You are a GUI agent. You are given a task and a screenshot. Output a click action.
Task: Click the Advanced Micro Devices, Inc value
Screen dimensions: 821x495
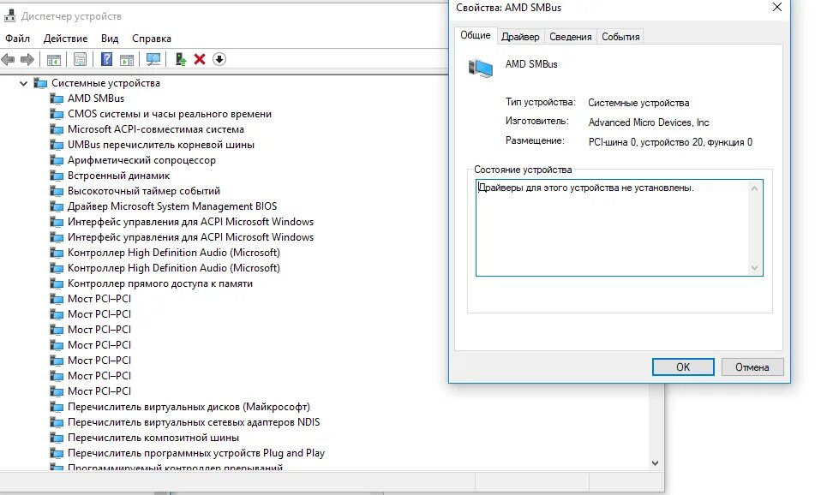pyautogui.click(x=649, y=122)
